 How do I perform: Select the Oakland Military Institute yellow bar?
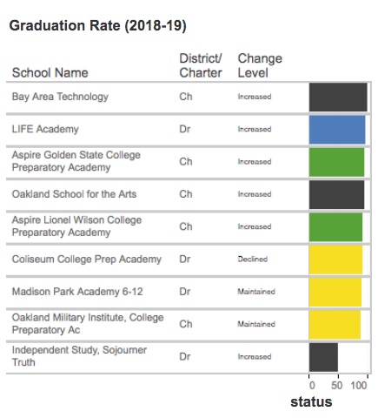[x=335, y=325]
